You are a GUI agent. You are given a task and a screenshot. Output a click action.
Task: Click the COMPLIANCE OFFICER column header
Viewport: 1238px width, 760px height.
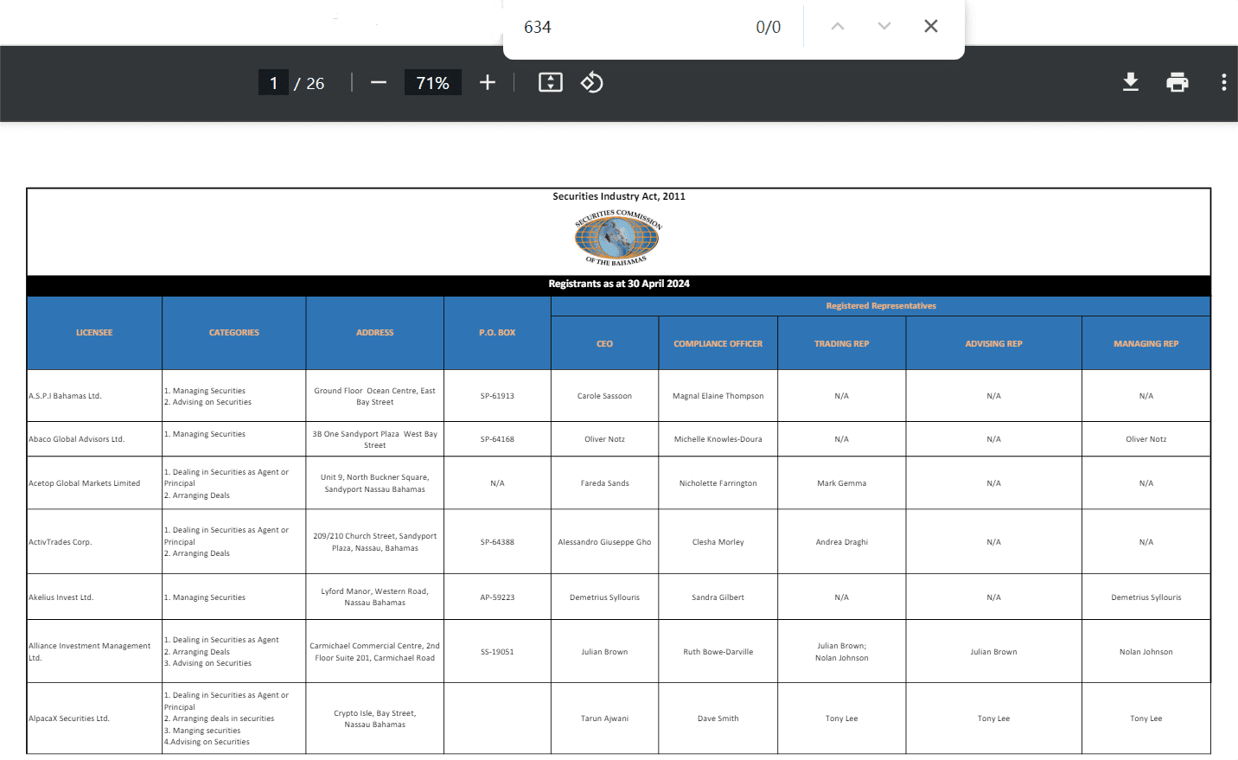(x=718, y=344)
